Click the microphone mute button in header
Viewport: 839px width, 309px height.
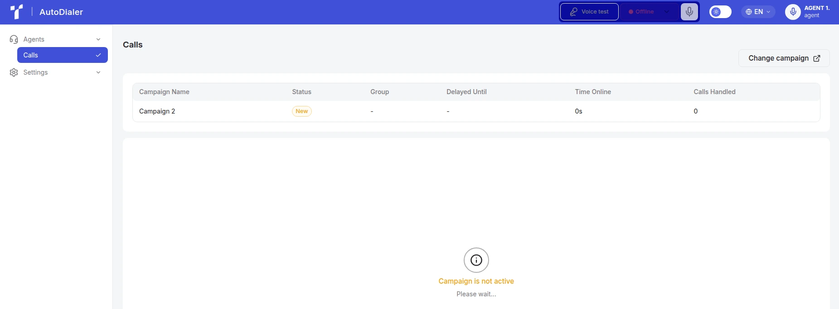pos(689,12)
